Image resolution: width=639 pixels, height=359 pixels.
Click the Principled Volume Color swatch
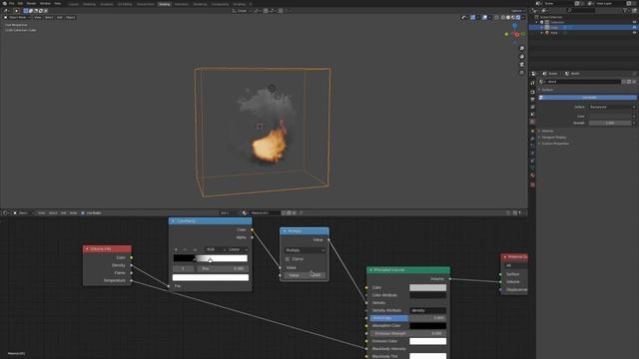point(427,288)
